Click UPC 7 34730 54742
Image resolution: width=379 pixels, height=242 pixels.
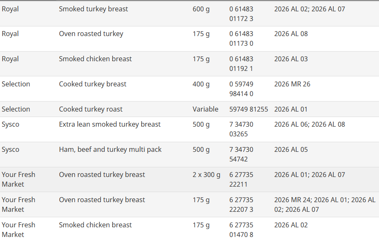click(241, 154)
